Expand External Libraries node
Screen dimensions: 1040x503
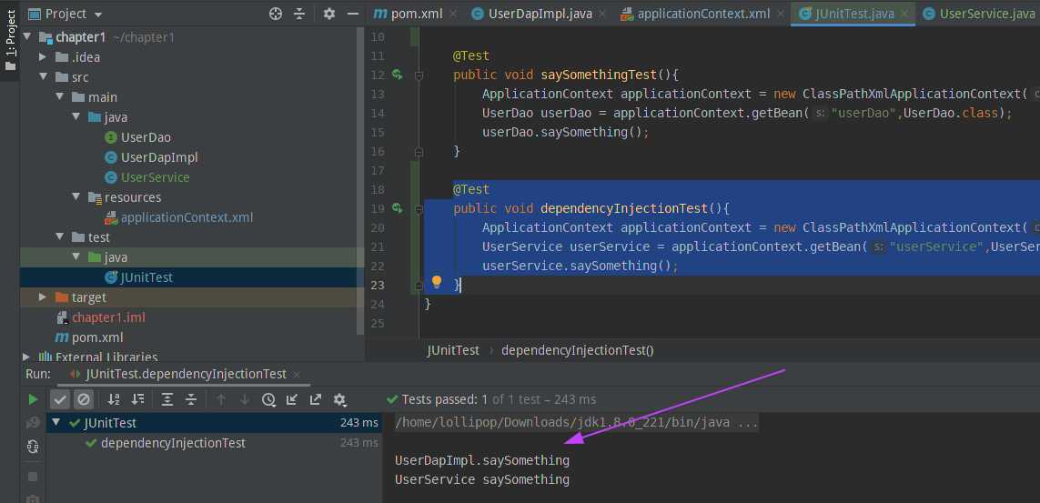tap(27, 357)
